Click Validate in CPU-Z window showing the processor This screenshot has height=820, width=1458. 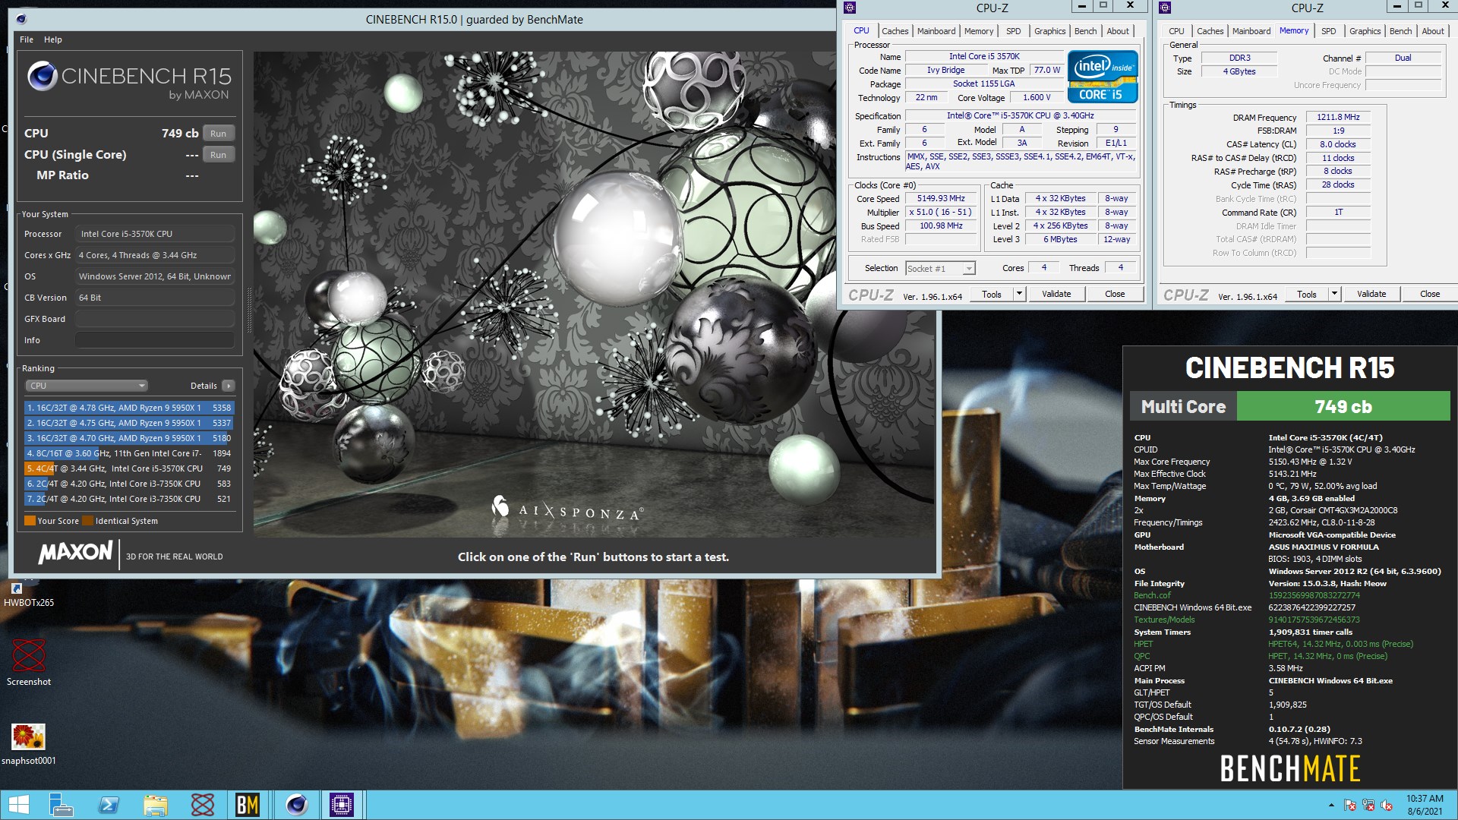(x=1056, y=294)
